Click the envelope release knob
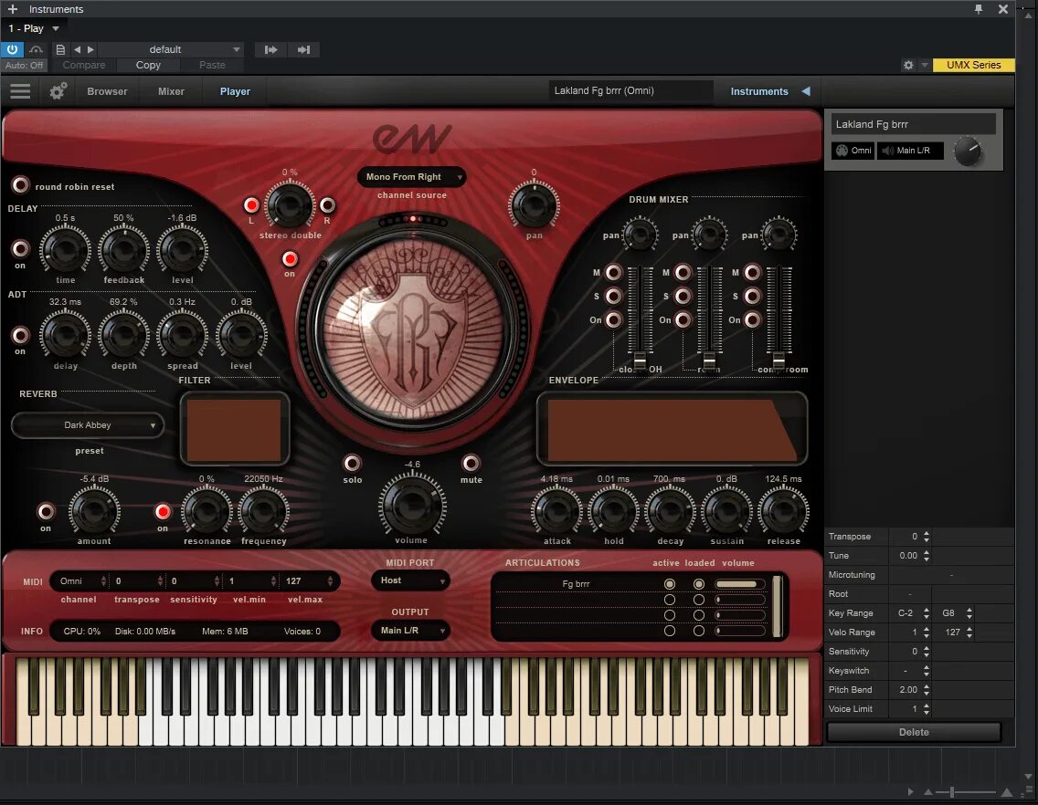Viewport: 1038px width, 805px height. tap(784, 510)
